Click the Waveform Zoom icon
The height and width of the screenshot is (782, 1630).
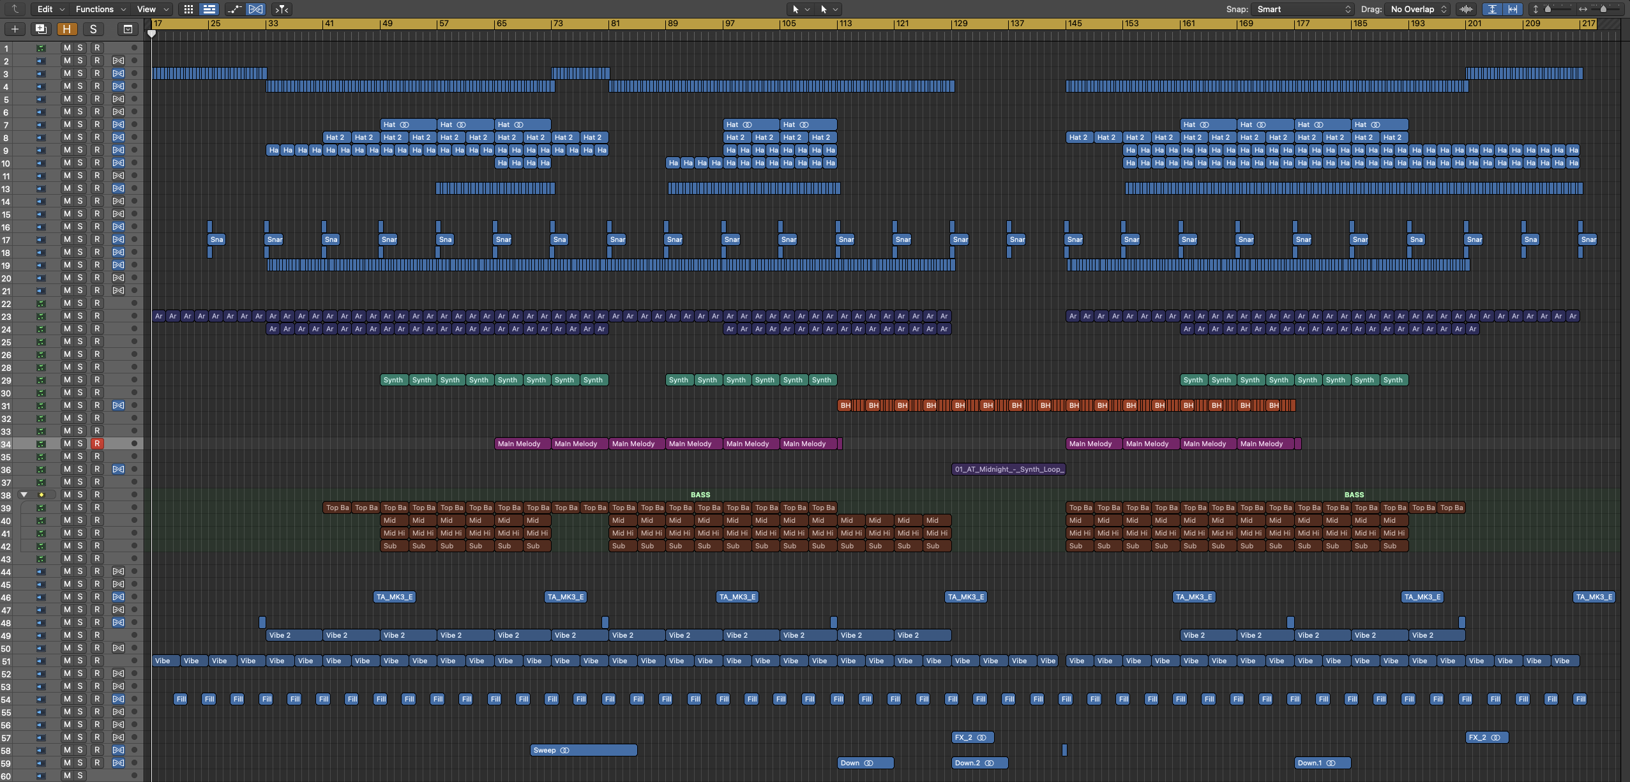1466,9
